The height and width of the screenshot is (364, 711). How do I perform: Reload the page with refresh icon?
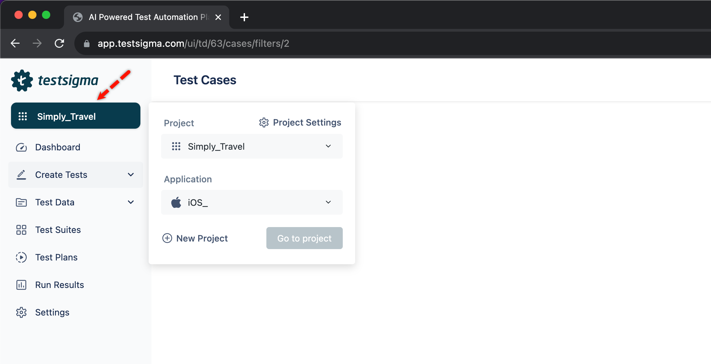(60, 43)
